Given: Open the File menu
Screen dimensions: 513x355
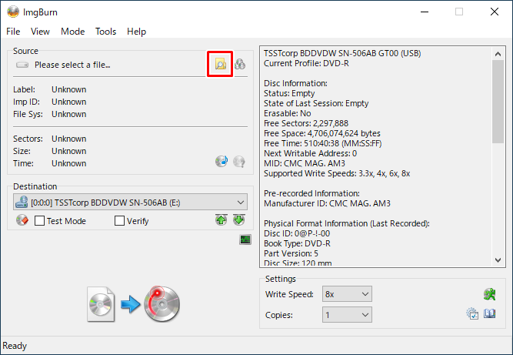Looking at the screenshot, I should (x=14, y=32).
